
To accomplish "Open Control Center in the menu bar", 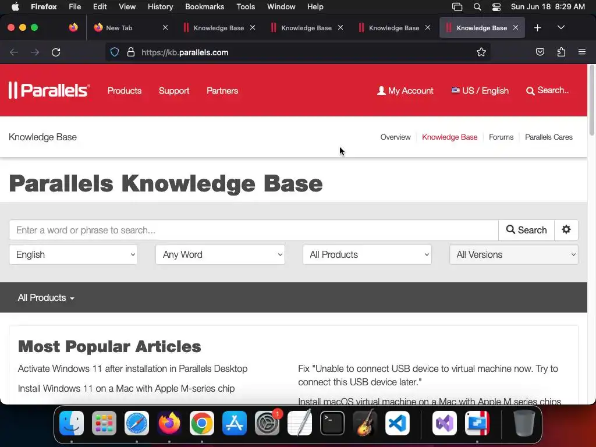I will tap(496, 7).
